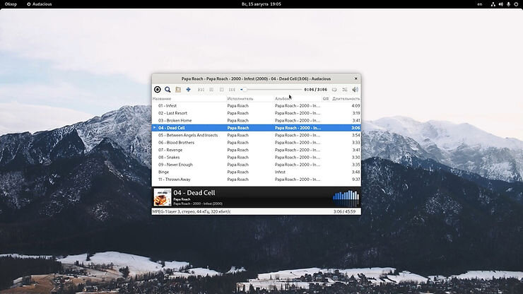Sort playlist by Альбом column

[x=298, y=99]
